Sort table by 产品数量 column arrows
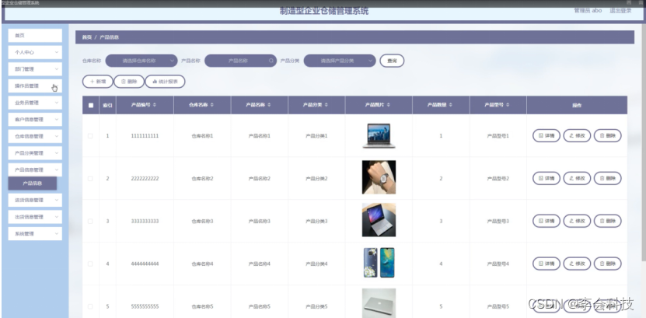 tap(450, 105)
